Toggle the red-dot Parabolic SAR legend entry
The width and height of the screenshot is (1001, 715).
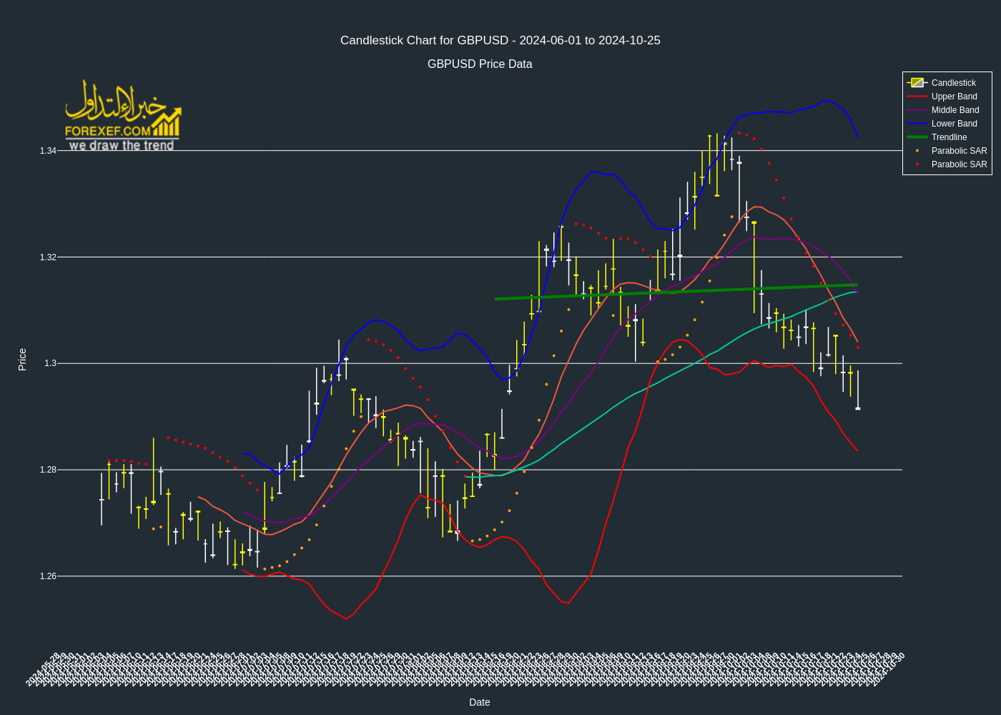tap(947, 164)
